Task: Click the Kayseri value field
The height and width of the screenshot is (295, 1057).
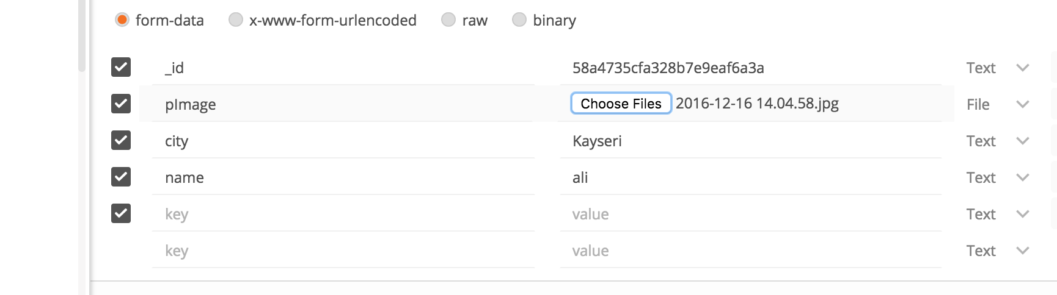Action: tap(749, 141)
